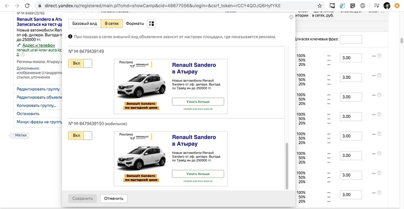This screenshot has width=404, height=209.
Task: Click the popup's vertical scrollbar
Action: click(287, 166)
